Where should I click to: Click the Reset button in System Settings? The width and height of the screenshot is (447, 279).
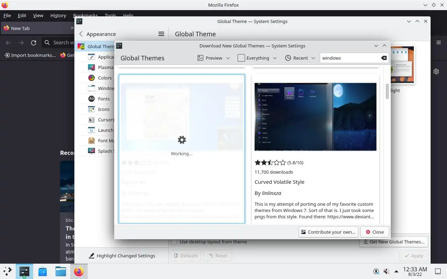coord(218,256)
